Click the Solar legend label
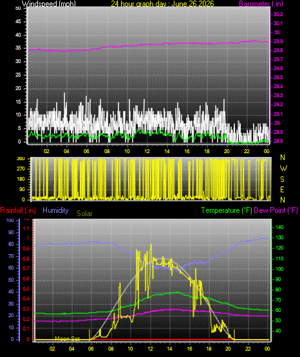300x357 pixels. click(x=84, y=214)
